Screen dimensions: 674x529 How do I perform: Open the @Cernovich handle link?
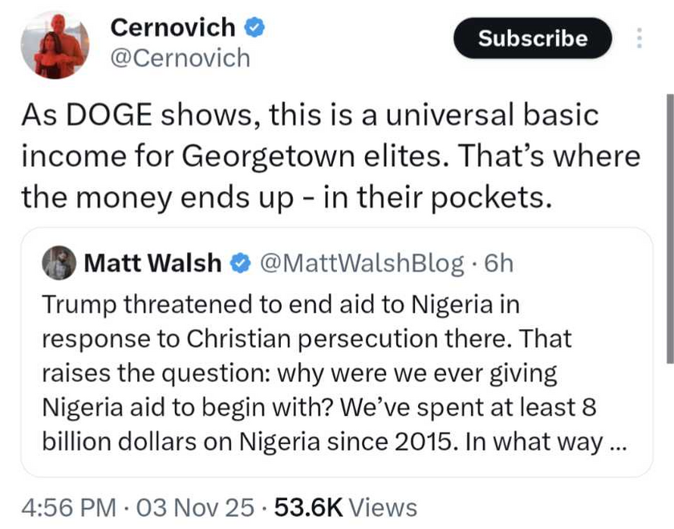pos(179,58)
